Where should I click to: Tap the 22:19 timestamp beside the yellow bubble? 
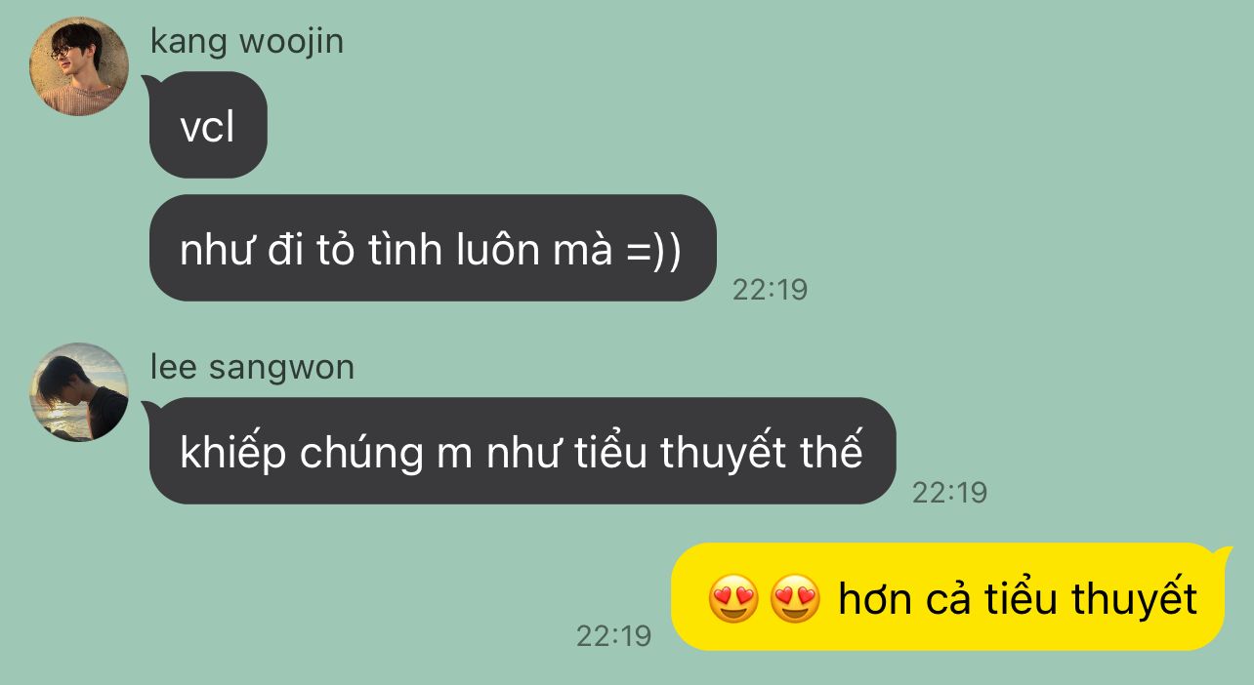[x=613, y=636]
